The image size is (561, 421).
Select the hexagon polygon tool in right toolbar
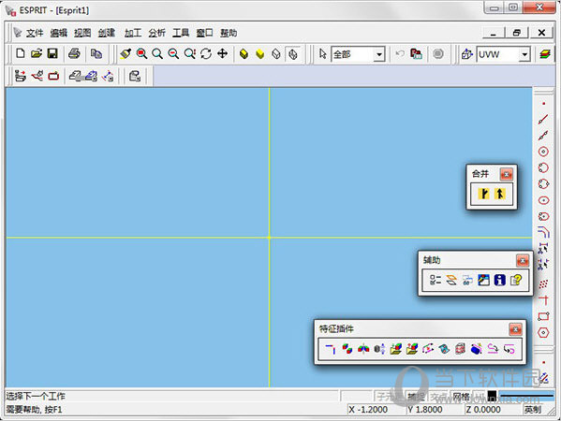tap(543, 332)
